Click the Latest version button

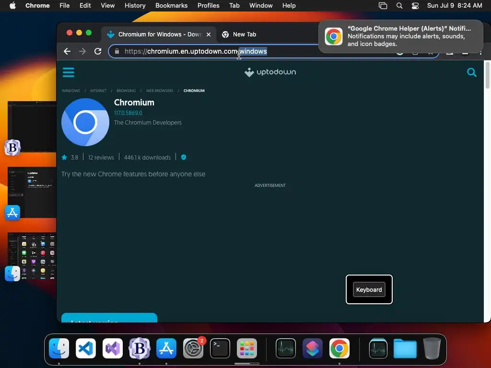(x=109, y=318)
